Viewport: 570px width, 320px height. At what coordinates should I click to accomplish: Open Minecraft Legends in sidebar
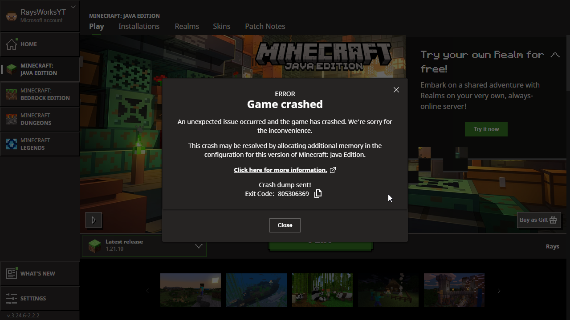40,144
